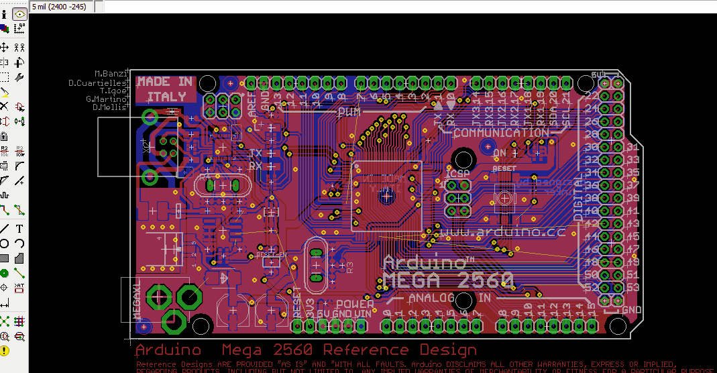Select the Mark origin tool
Viewport: 717px width, 373px height.
[x=19, y=29]
